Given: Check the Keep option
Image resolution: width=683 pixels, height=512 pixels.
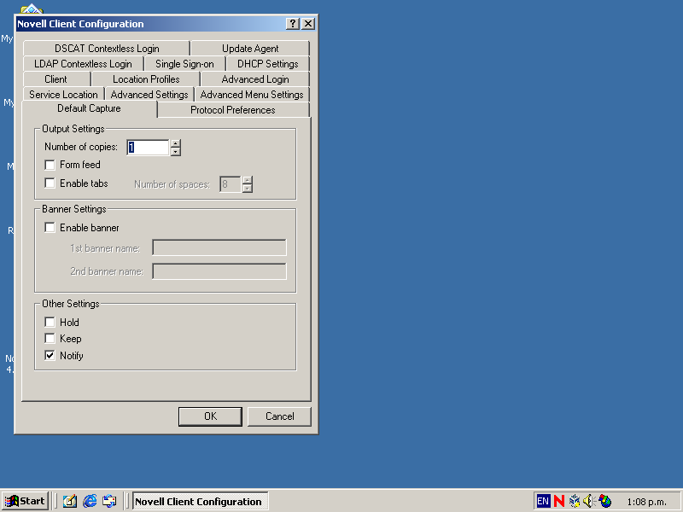Looking at the screenshot, I should tap(50, 339).
